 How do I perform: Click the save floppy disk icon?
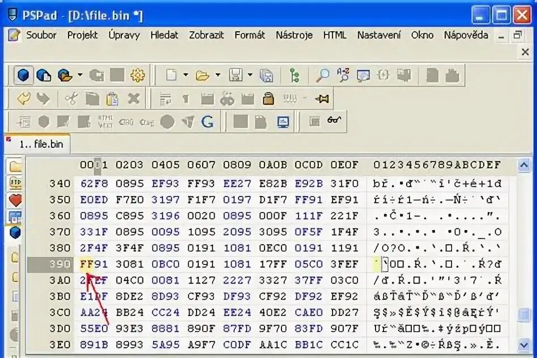coord(236,75)
